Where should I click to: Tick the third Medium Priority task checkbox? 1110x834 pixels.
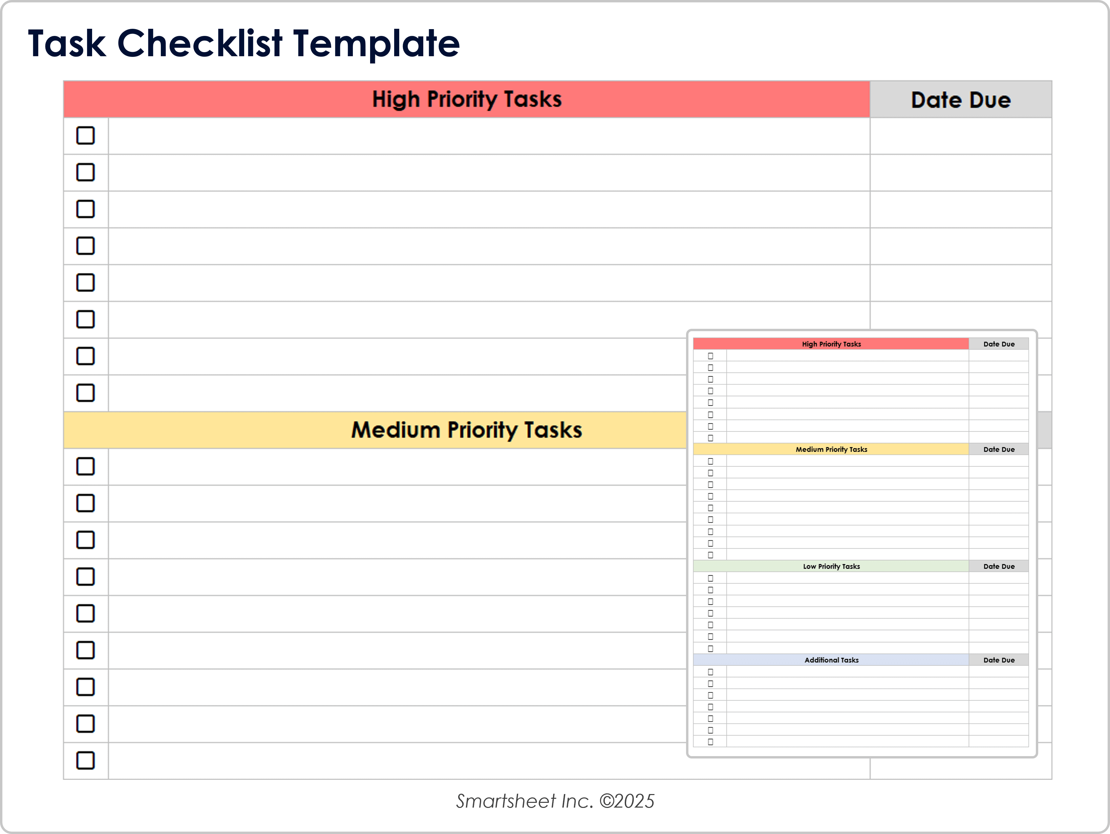pyautogui.click(x=85, y=540)
